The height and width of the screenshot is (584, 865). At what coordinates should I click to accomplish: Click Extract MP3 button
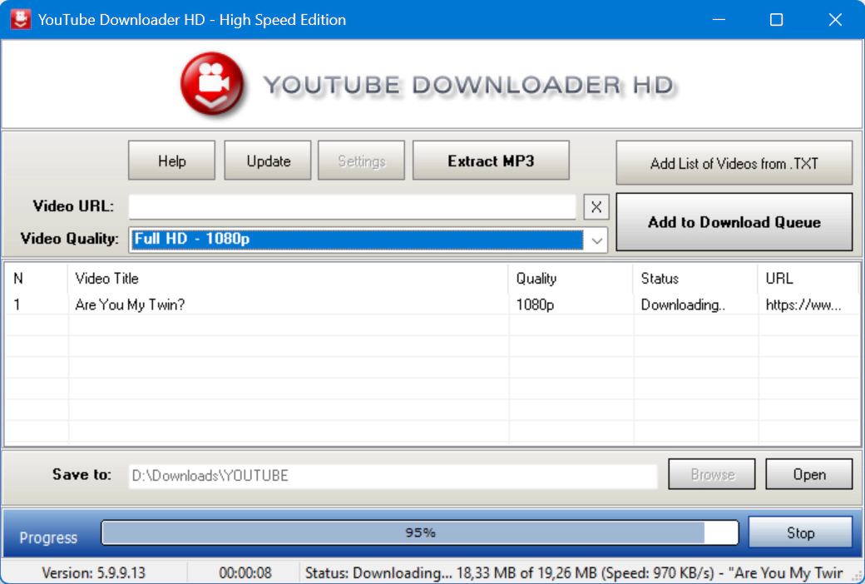point(491,161)
